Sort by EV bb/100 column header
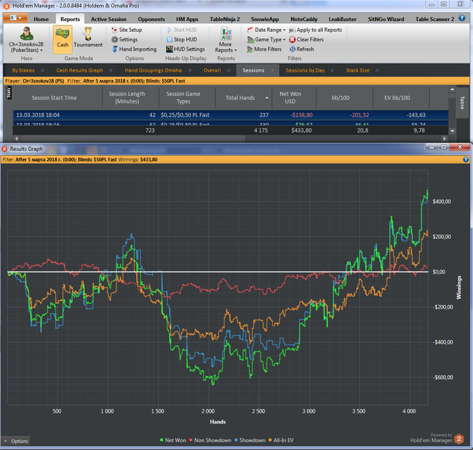The image size is (473, 450). [401, 98]
